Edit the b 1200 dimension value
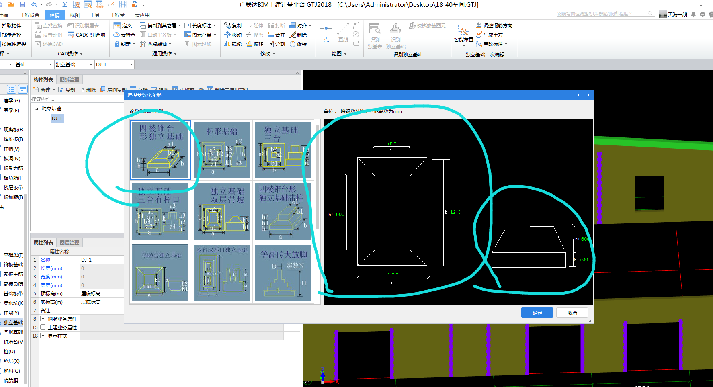 click(x=455, y=212)
